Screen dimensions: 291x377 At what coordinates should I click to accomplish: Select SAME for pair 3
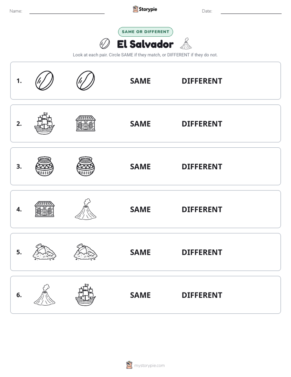pyautogui.click(x=140, y=166)
